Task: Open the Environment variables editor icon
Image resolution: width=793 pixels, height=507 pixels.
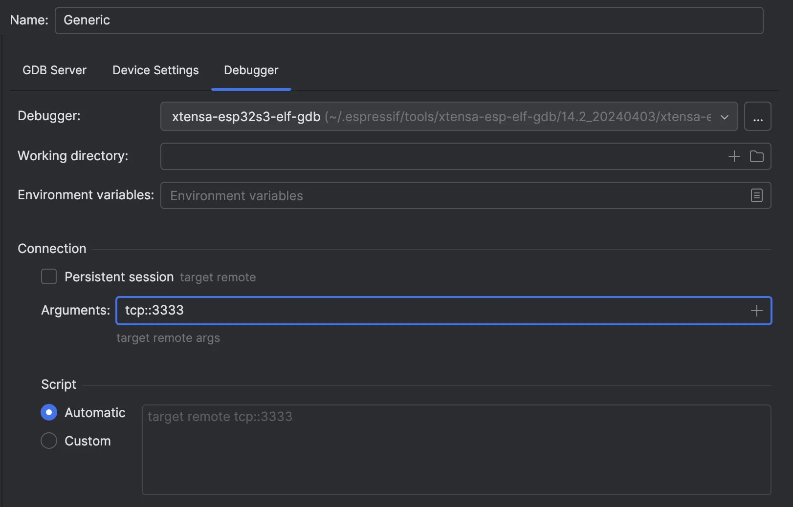Action: pyautogui.click(x=756, y=196)
